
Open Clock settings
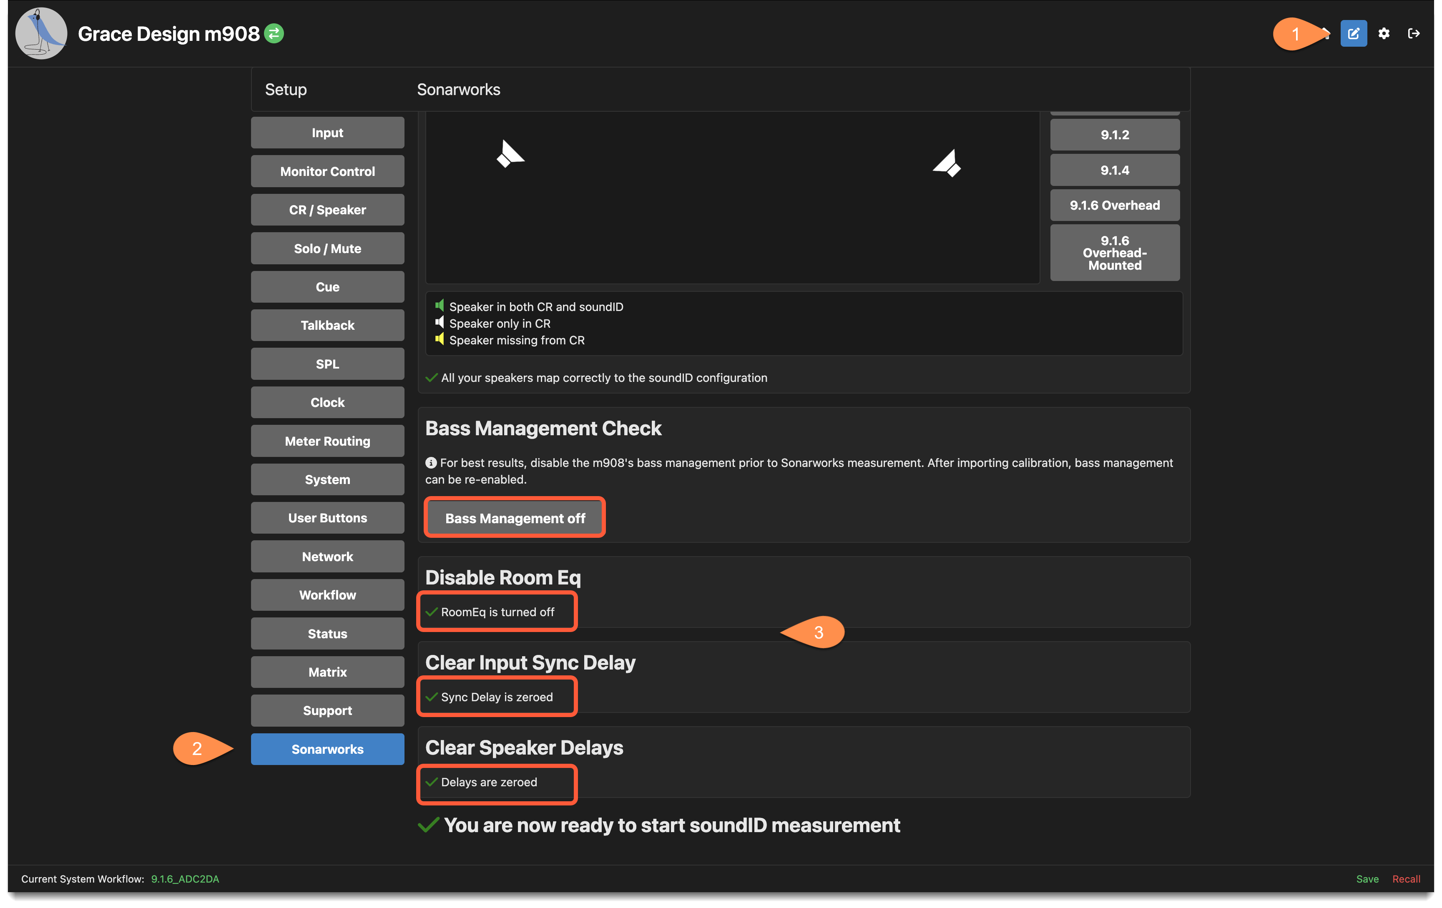click(x=328, y=402)
